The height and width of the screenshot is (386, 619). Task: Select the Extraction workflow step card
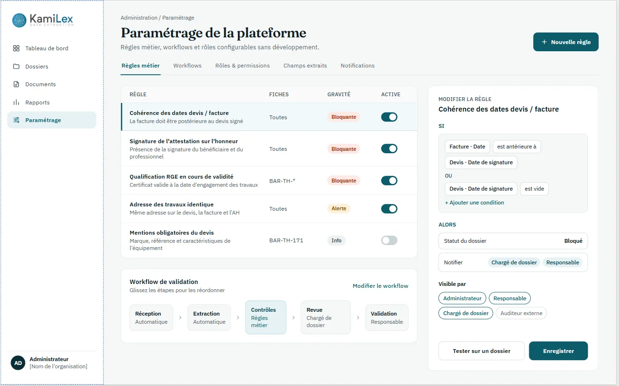[x=209, y=318]
